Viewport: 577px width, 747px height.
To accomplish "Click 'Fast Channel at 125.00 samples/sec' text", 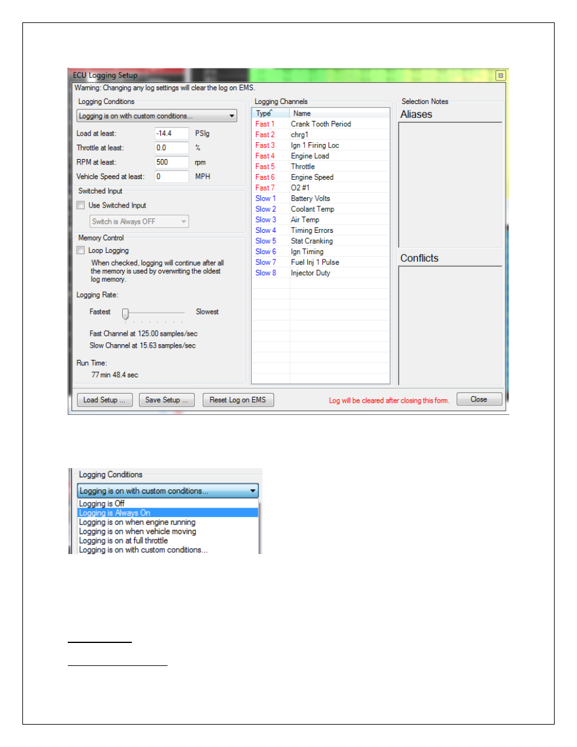I will (x=143, y=333).
